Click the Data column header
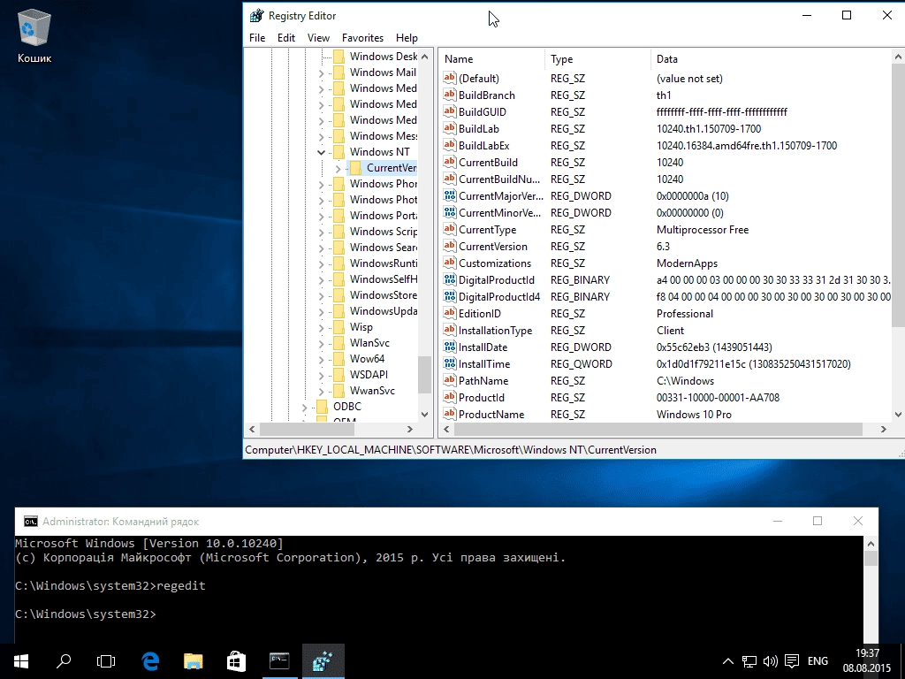Screen dimensions: 905x679 pos(771,59)
